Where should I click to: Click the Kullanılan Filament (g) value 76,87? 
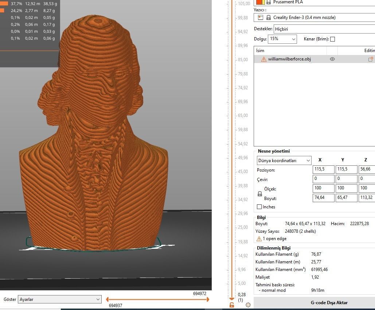pos(316,254)
